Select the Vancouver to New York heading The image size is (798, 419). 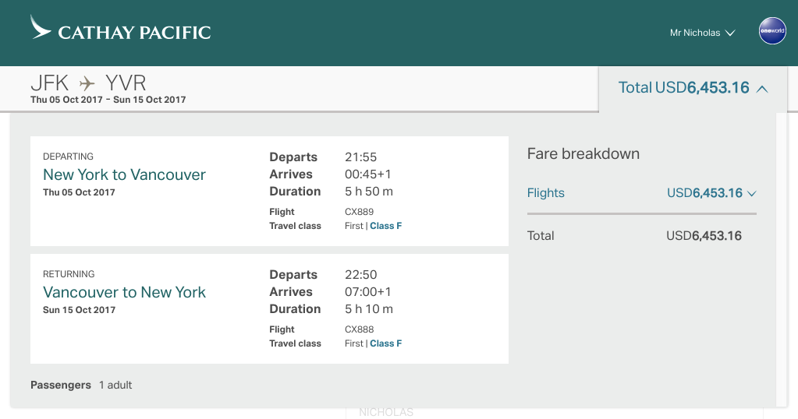tap(124, 292)
